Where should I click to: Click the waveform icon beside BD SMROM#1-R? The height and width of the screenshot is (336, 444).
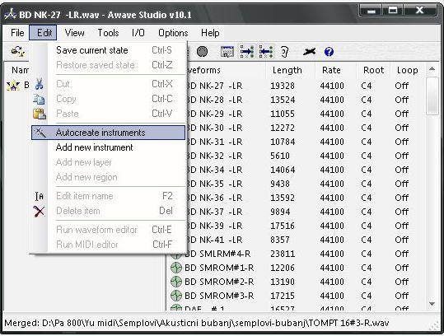coord(176,268)
